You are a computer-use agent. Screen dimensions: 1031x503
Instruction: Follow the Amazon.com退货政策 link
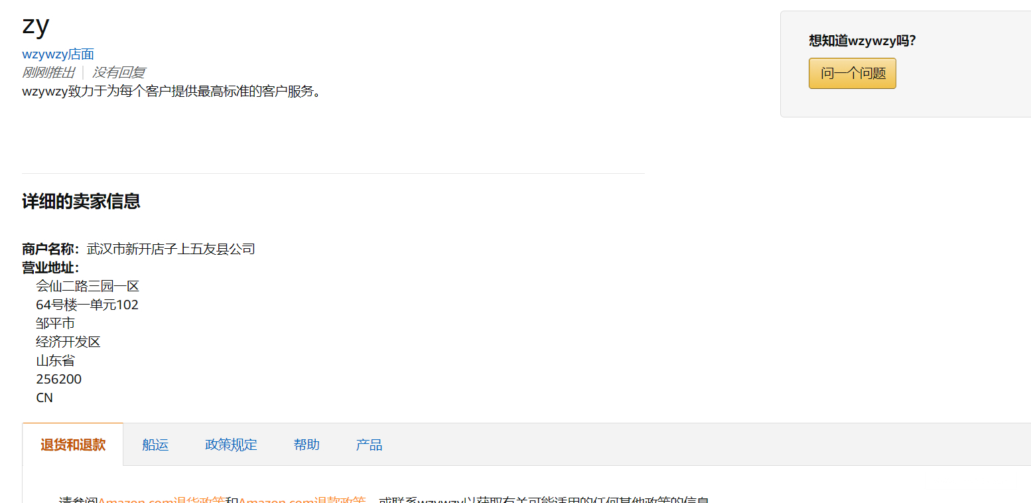161,500
